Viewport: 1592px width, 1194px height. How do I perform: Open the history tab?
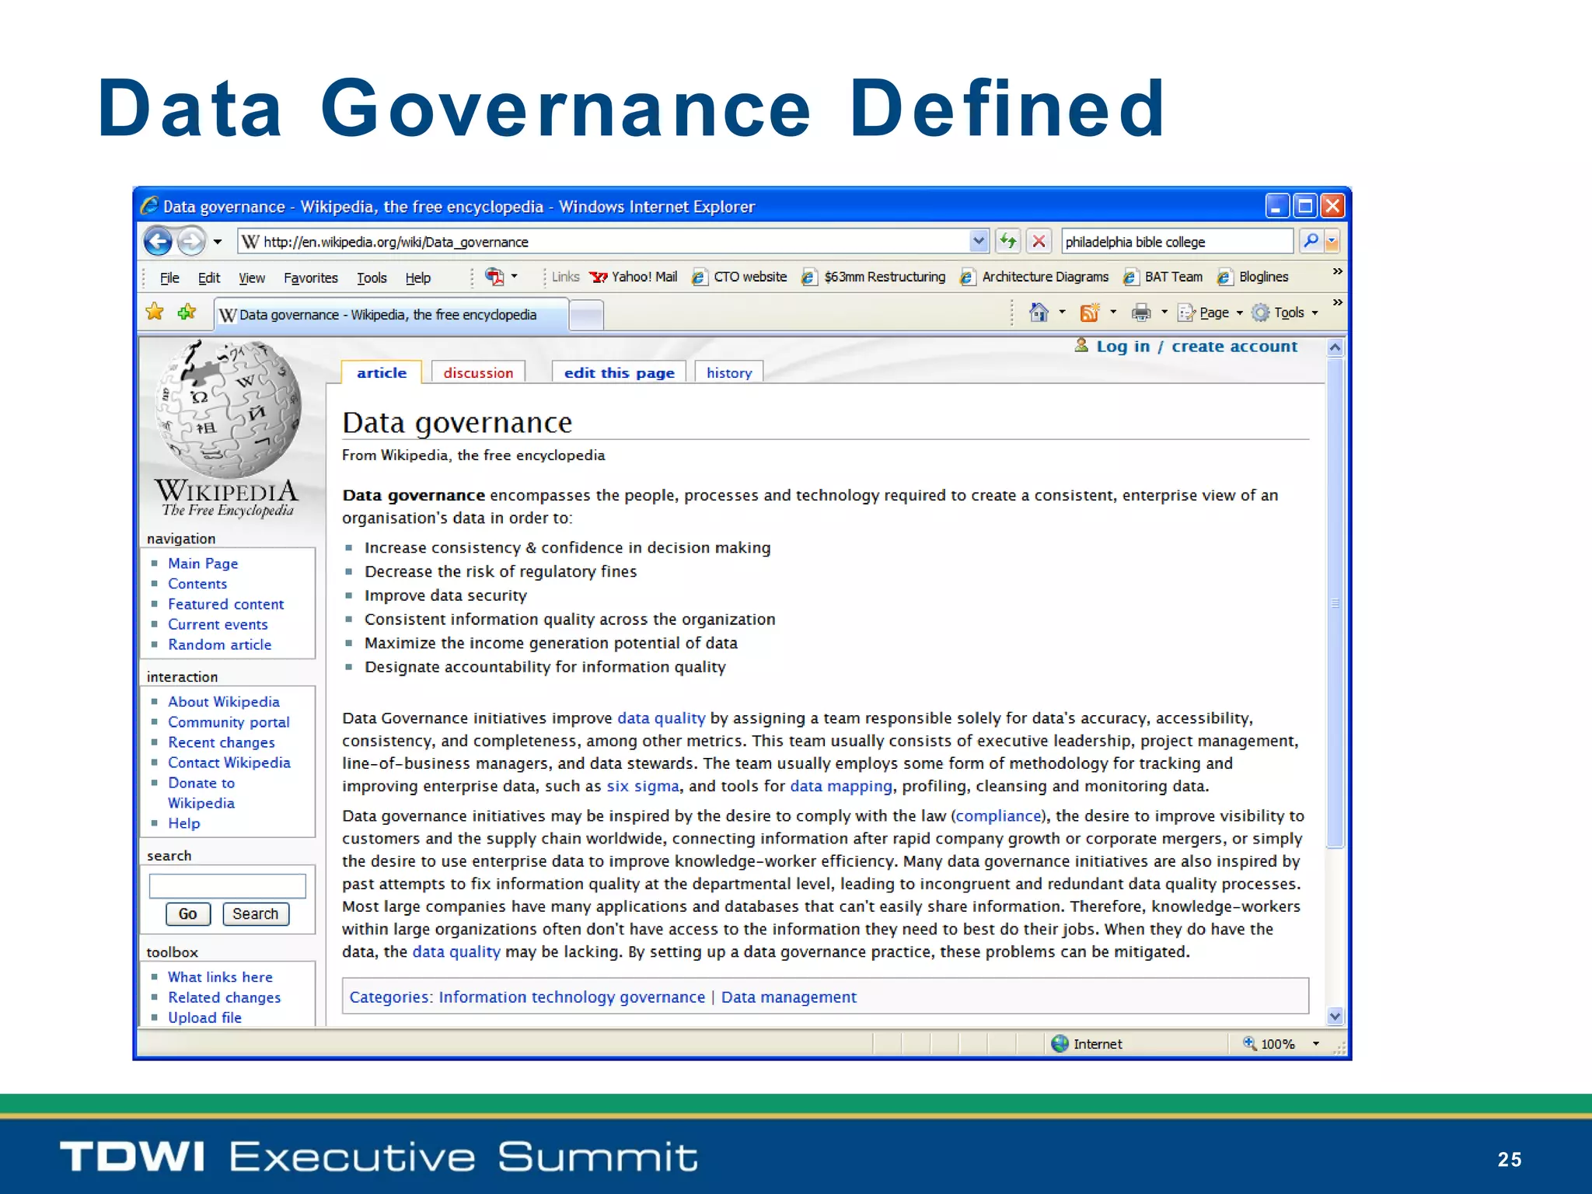[729, 373]
